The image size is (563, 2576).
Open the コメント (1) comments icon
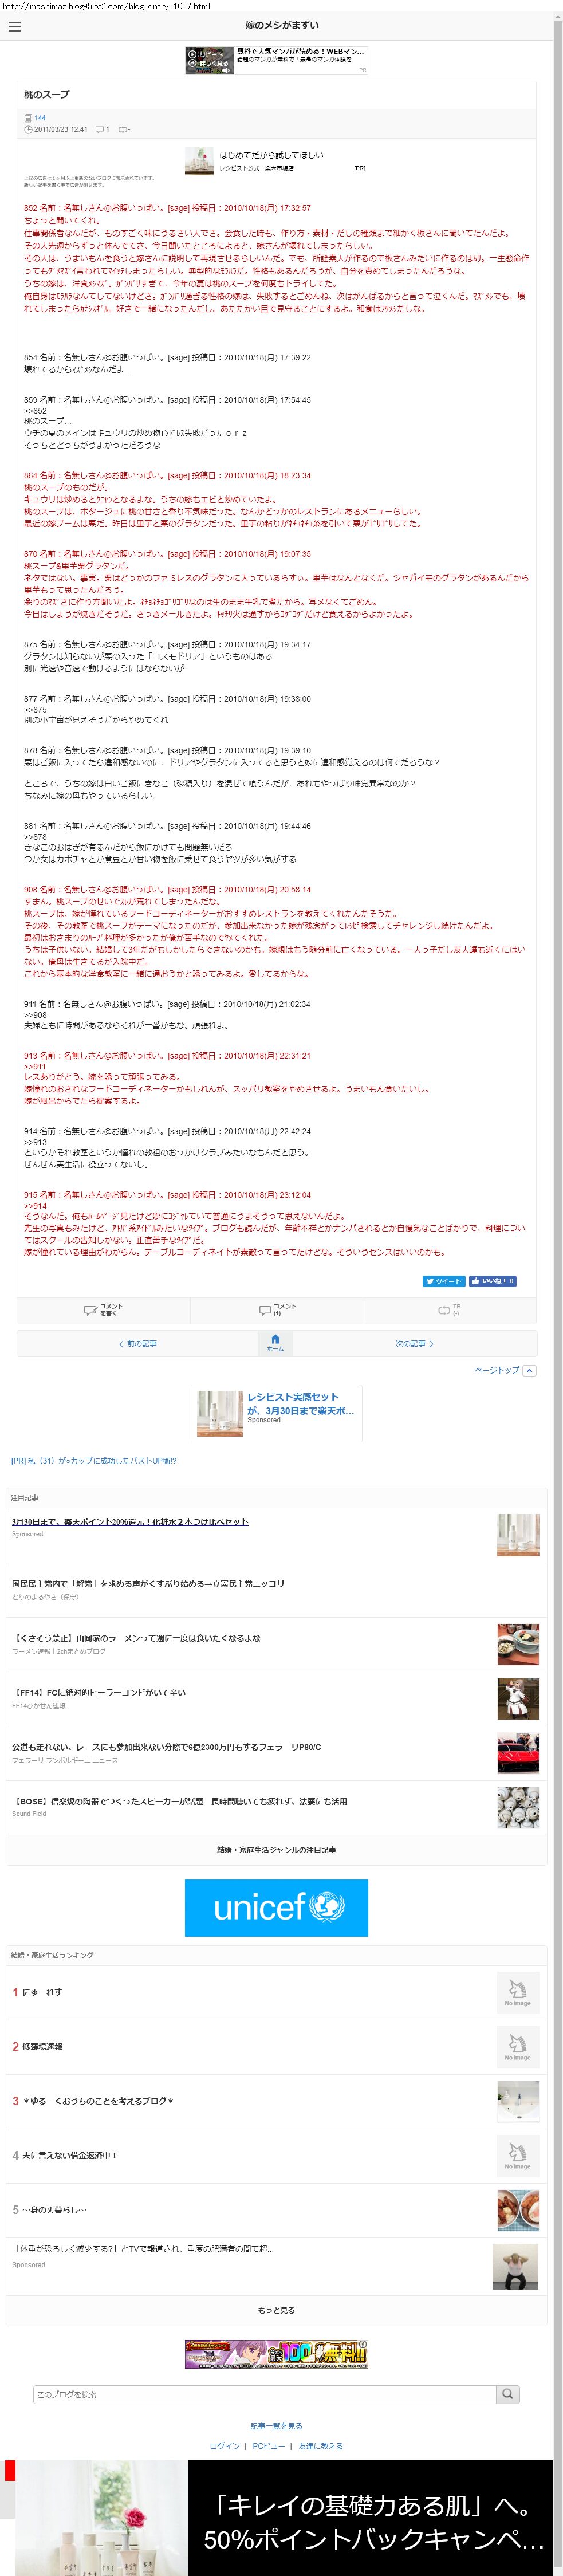277,1309
